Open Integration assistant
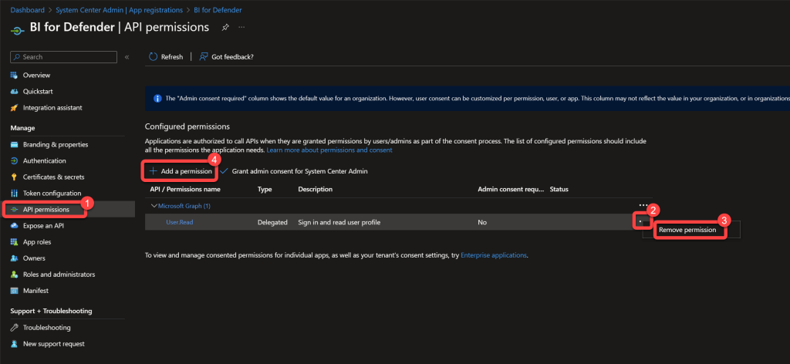Viewport: 790px width, 364px height. coord(52,107)
